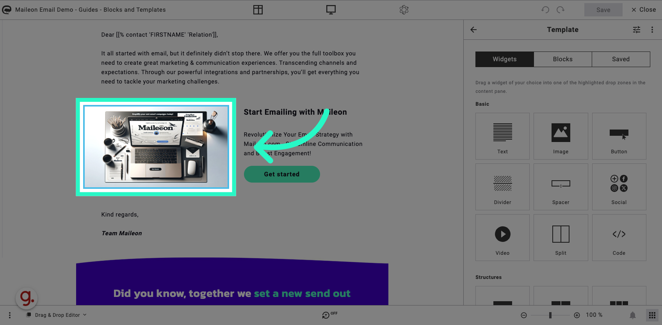This screenshot has height=325, width=662.
Task: Undo the last change
Action: pos(545,10)
